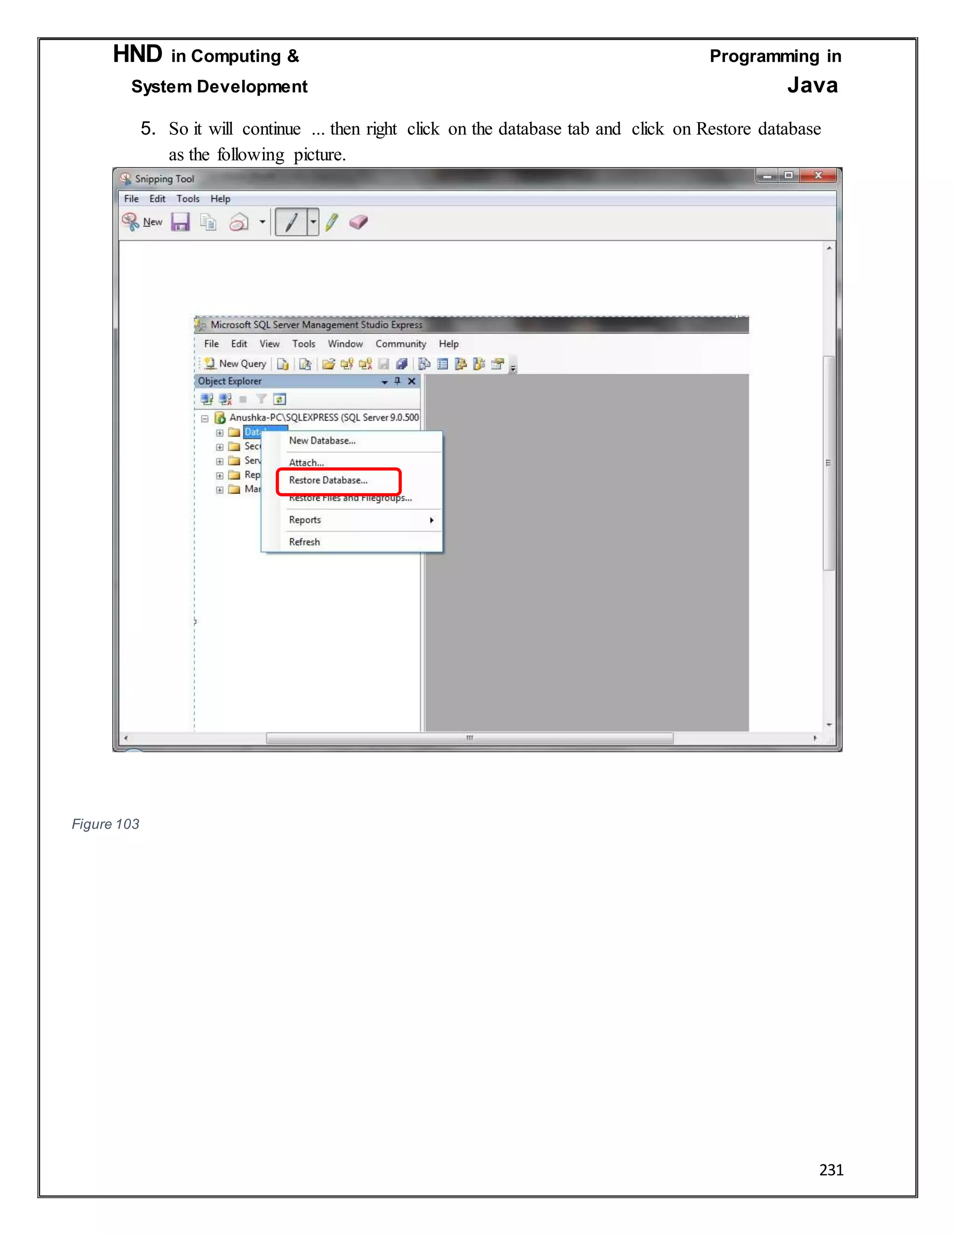Select the Anushka-PC\SQLEXPRESS server node
955x1235 pixels.
[324, 417]
